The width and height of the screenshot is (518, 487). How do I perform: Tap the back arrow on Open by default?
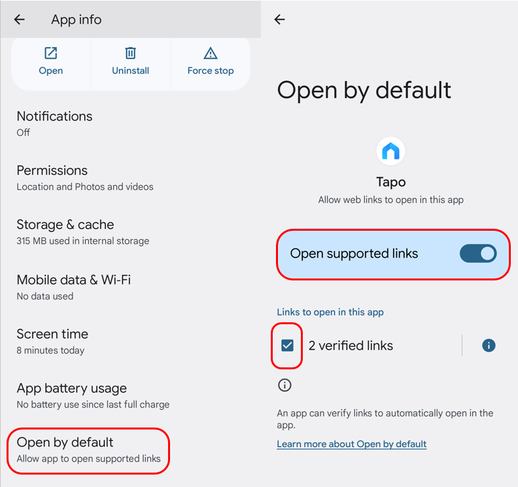(x=279, y=20)
